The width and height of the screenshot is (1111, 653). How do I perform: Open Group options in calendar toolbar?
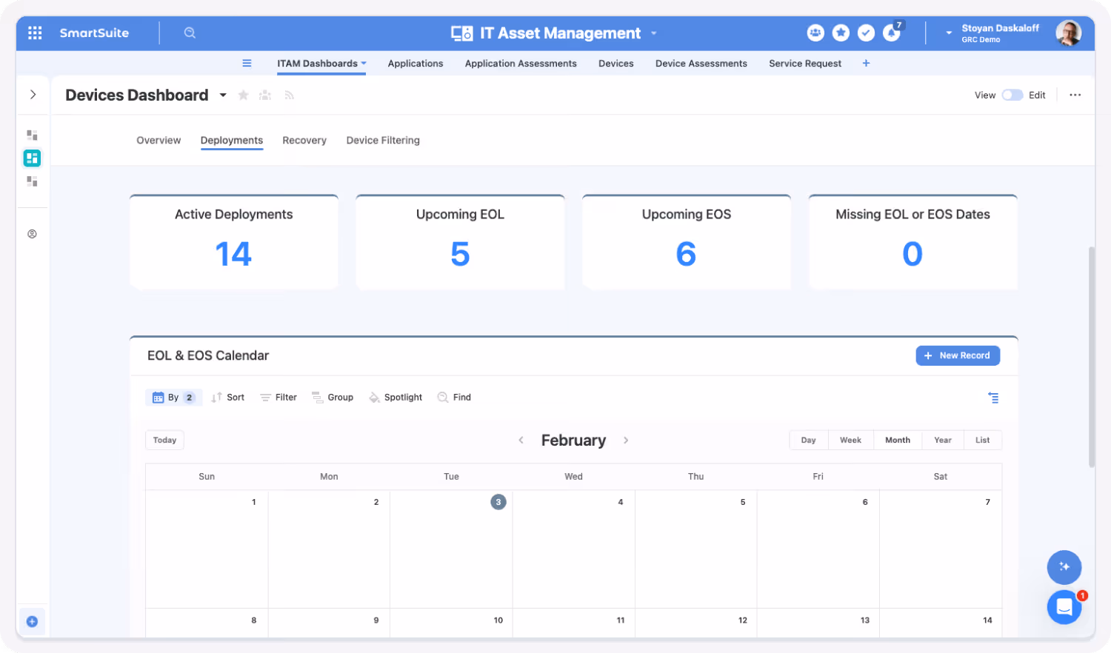tap(333, 398)
